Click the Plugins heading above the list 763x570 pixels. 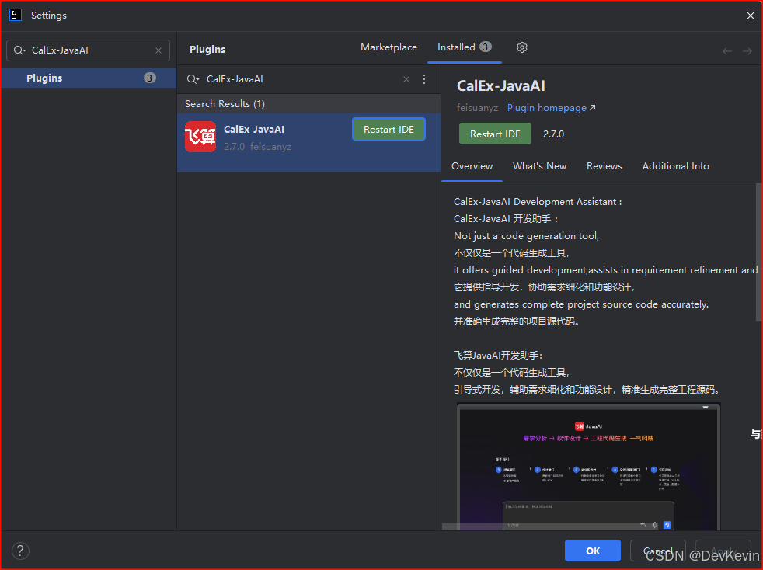[x=207, y=49]
